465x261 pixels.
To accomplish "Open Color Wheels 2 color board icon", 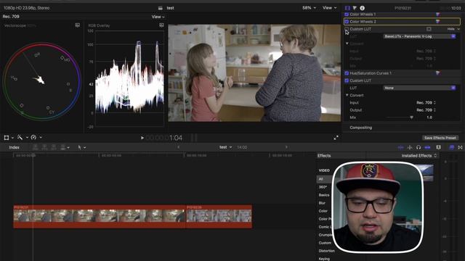I will [x=437, y=21].
